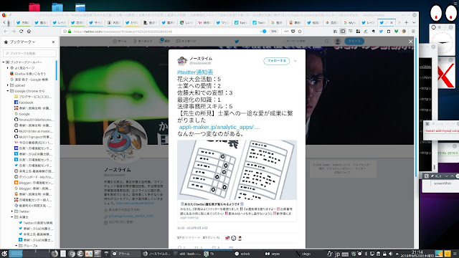This screenshot has height=258, width=459.
Task: Expand the Twitter bookmark folder
Action: pyautogui.click(x=12, y=211)
